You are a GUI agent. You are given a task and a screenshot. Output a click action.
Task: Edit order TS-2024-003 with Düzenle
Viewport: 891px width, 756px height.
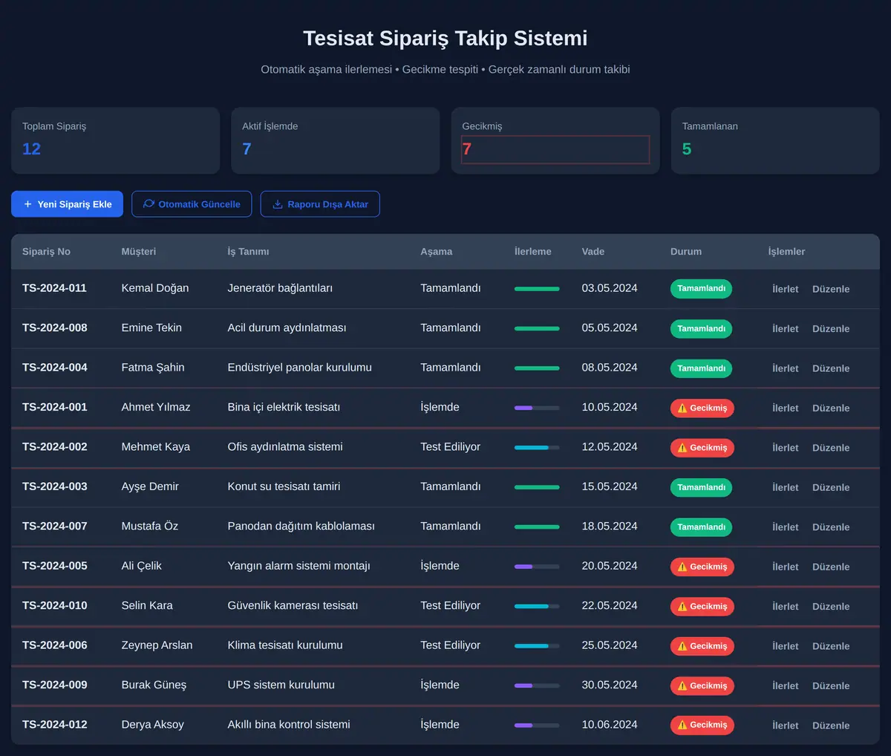tap(831, 487)
